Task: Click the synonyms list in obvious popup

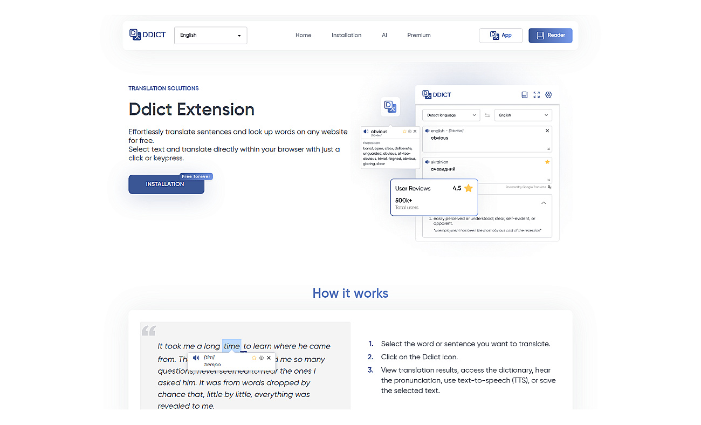Action: [x=390, y=155]
